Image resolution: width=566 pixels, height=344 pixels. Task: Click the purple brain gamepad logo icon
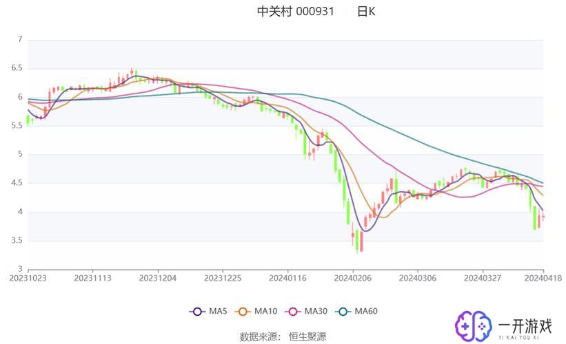(x=473, y=326)
